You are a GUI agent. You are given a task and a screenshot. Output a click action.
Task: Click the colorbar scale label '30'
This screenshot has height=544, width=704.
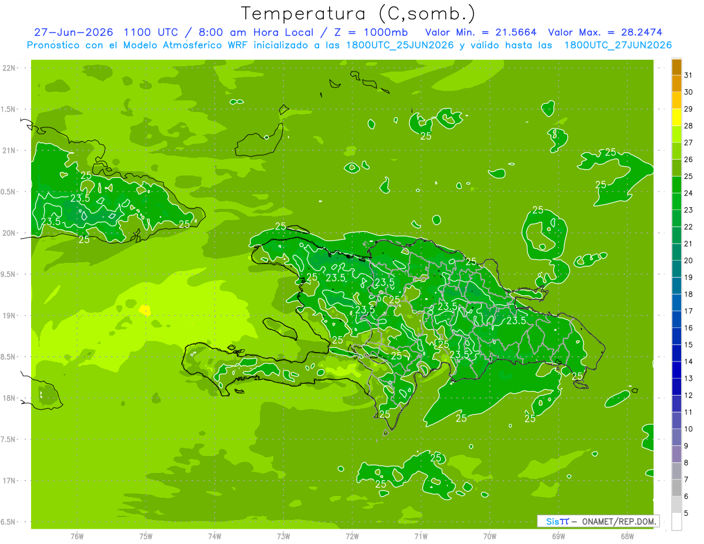pyautogui.click(x=689, y=92)
